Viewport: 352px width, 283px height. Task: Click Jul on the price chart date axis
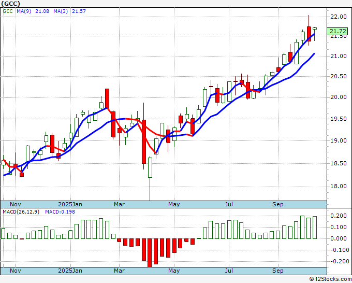click(229, 204)
